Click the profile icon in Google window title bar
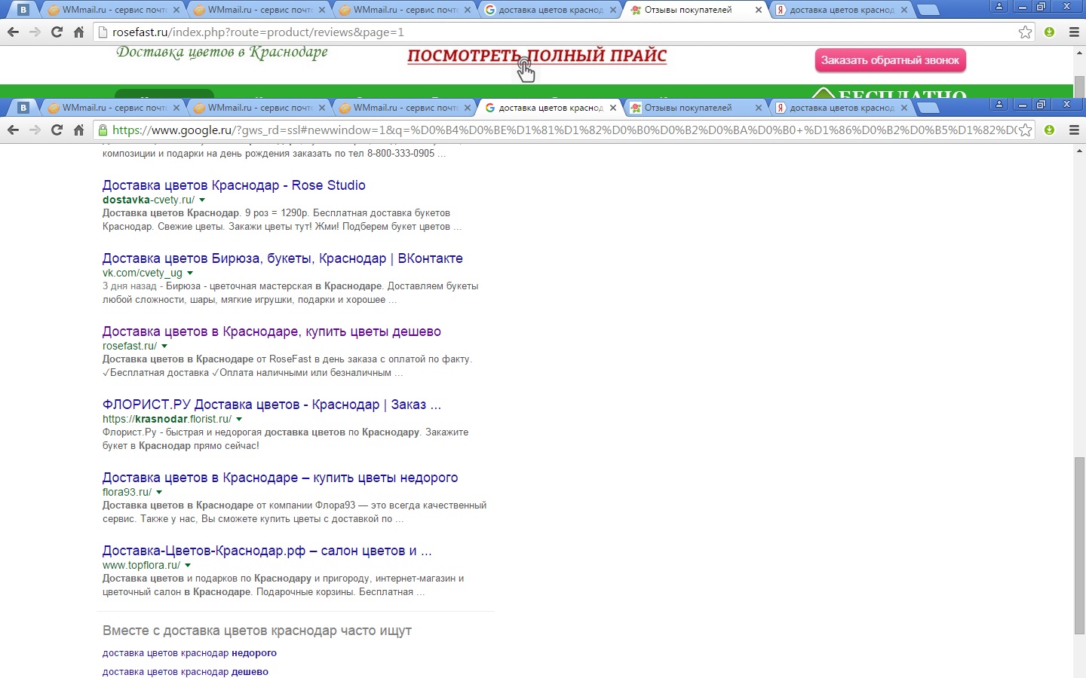This screenshot has height=678, width=1086. [x=999, y=105]
